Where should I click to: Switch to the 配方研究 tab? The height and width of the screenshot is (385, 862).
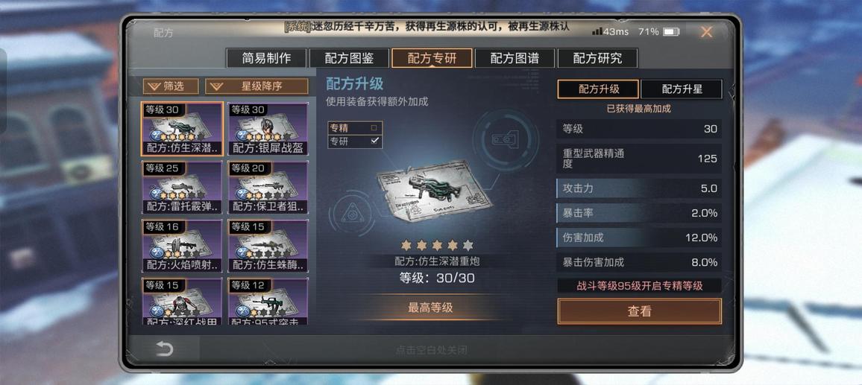coord(597,58)
